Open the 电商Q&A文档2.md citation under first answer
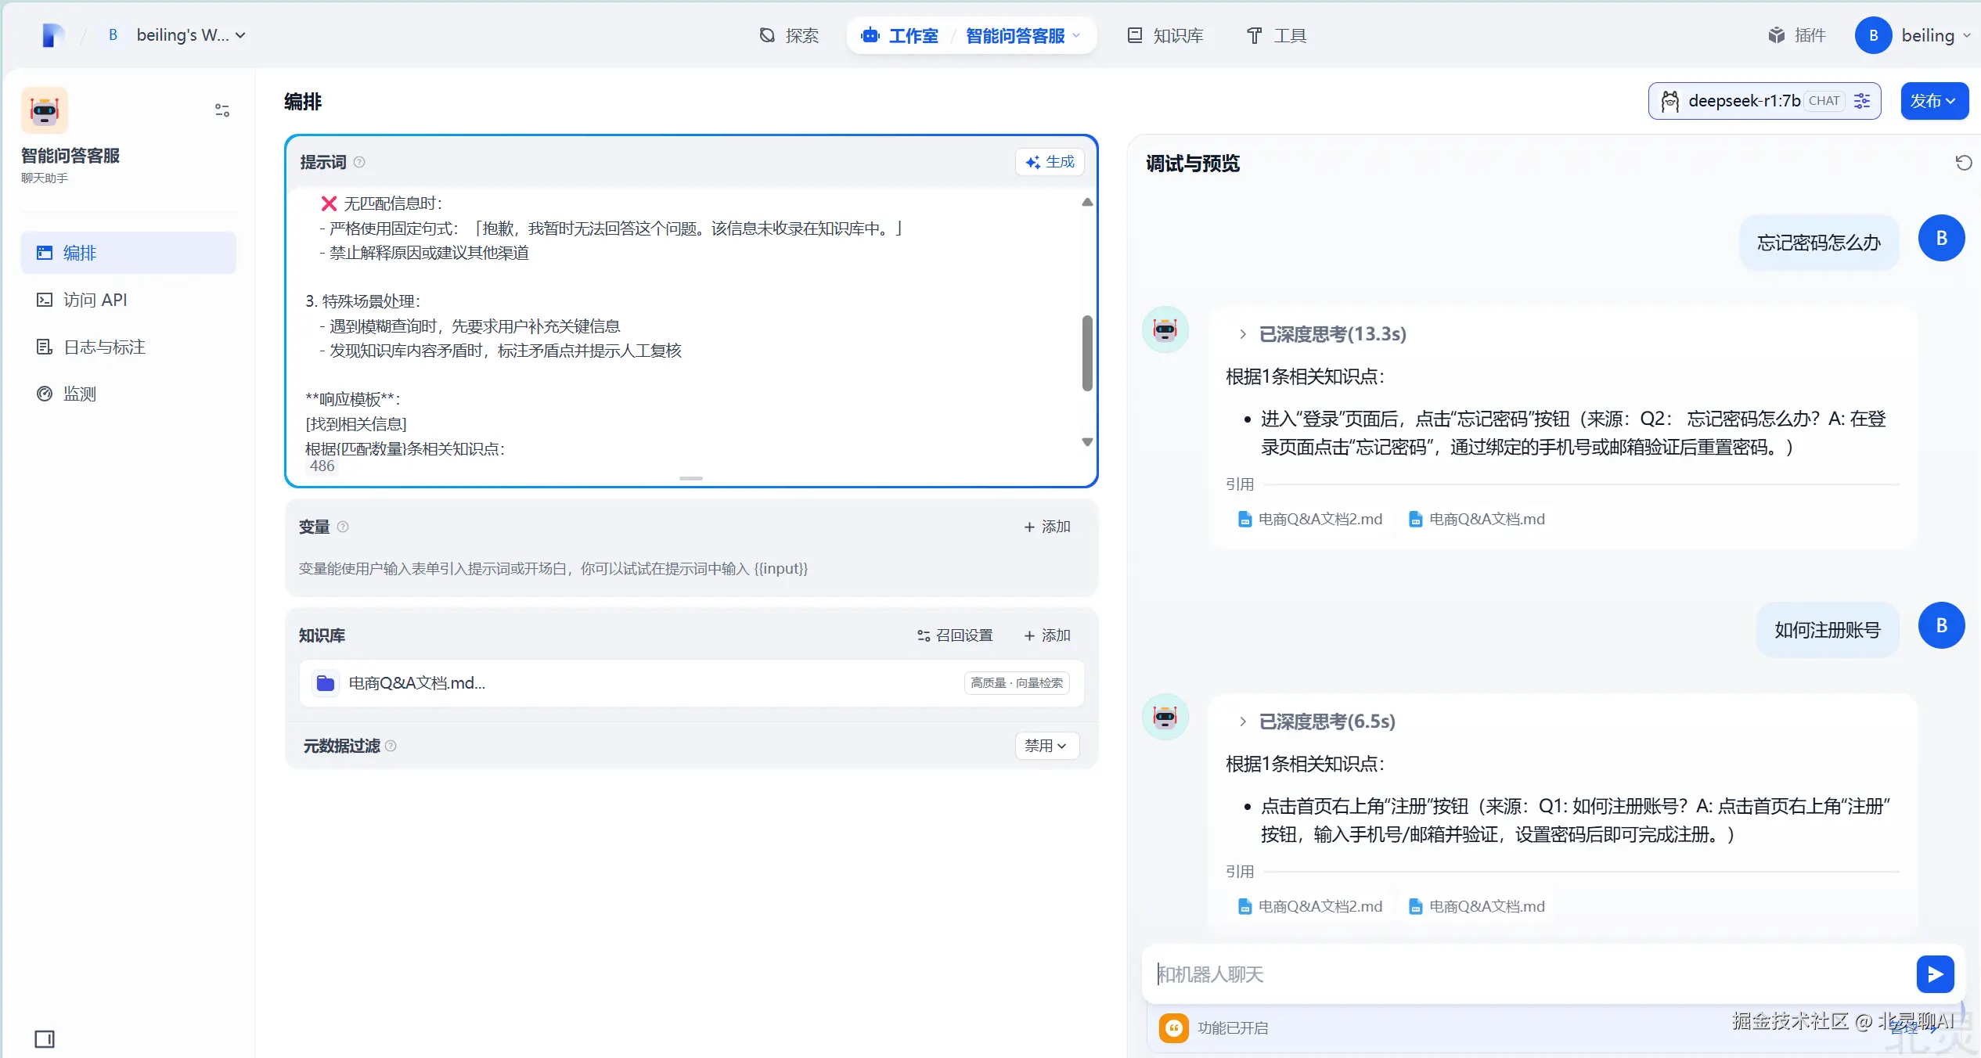This screenshot has width=1981, height=1058. point(1311,519)
